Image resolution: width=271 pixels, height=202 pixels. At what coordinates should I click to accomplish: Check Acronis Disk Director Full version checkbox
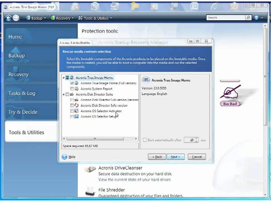tap(72, 100)
